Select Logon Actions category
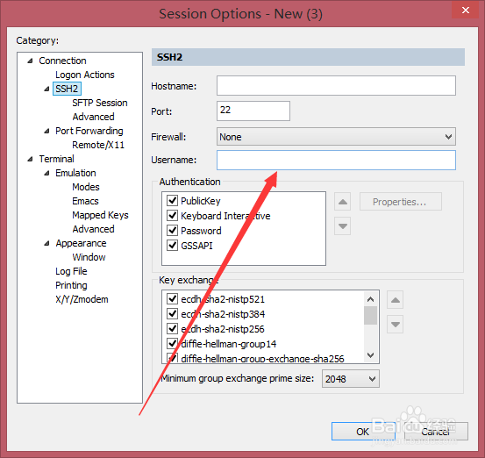 point(85,75)
